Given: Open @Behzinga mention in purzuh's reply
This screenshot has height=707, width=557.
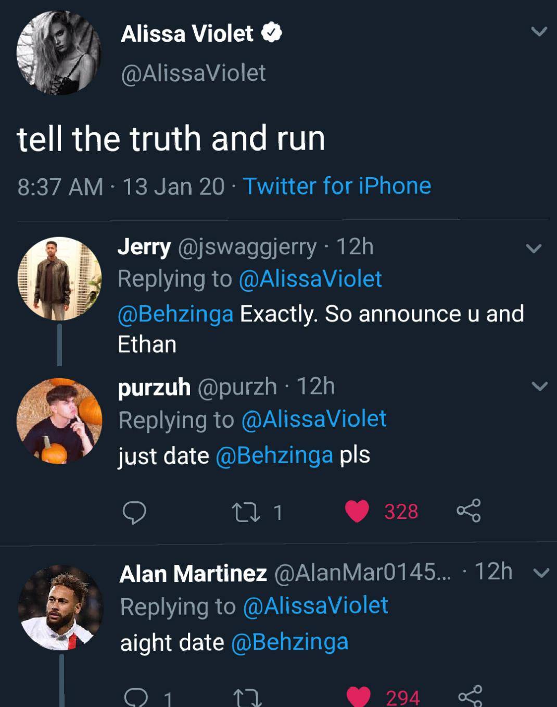Looking at the screenshot, I should (x=274, y=455).
